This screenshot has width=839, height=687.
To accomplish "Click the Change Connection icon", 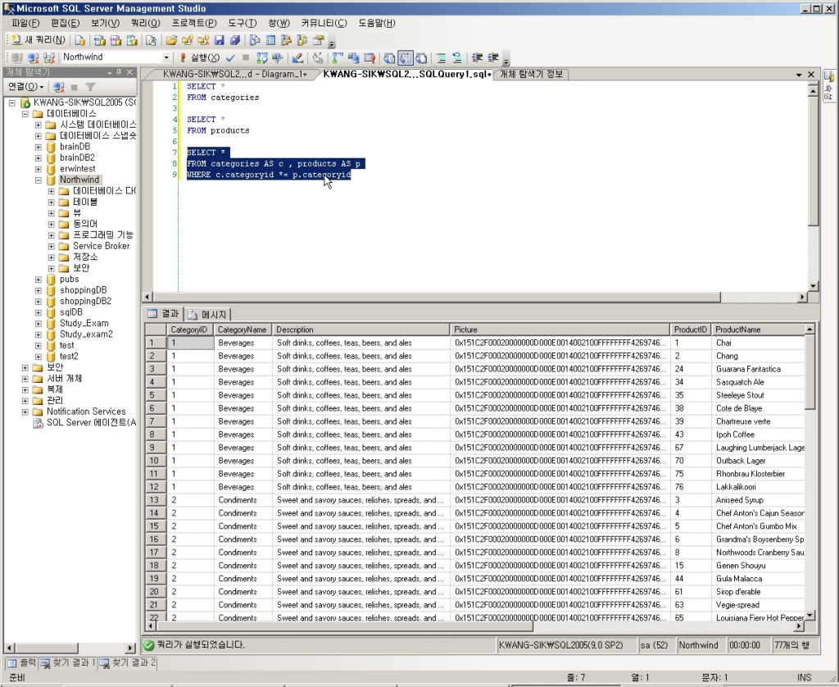I will click(49, 57).
